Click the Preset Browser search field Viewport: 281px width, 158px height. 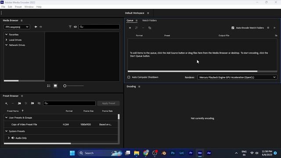(69, 104)
